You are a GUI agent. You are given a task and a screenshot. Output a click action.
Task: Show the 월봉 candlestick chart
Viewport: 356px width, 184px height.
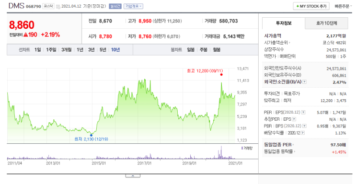point(217,50)
